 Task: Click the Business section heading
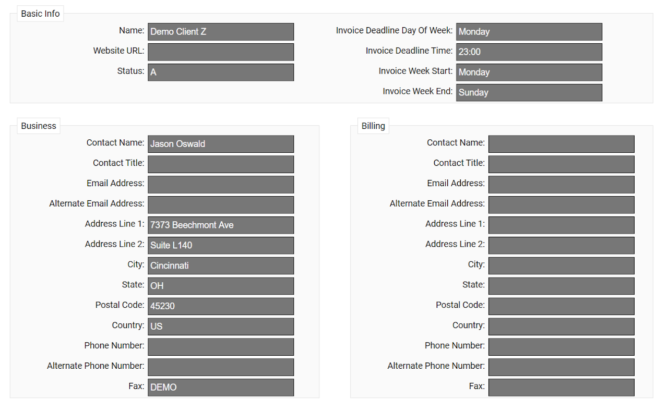click(x=39, y=126)
